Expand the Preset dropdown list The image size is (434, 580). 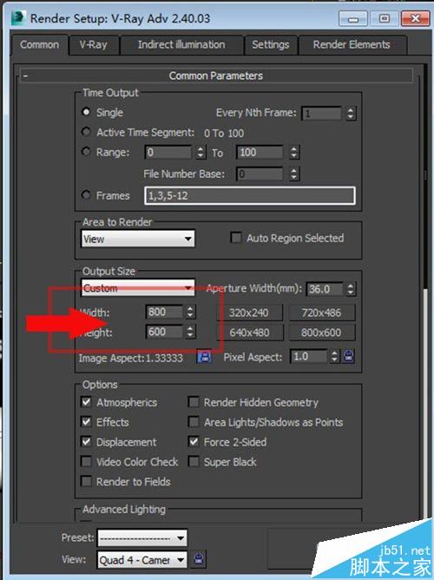click(x=142, y=537)
